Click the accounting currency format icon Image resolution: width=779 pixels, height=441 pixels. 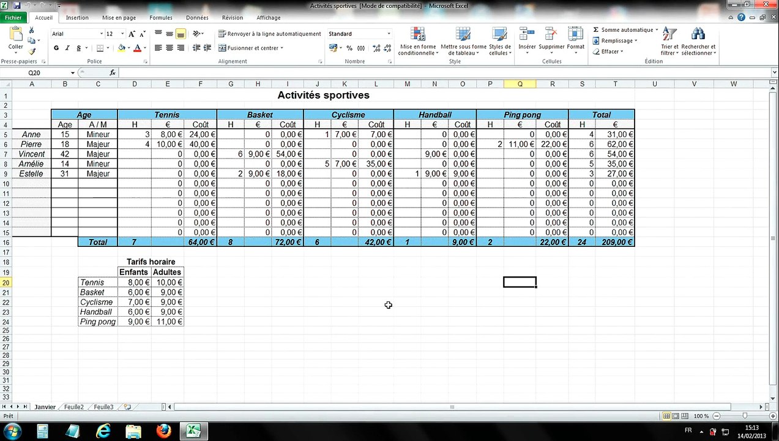332,48
